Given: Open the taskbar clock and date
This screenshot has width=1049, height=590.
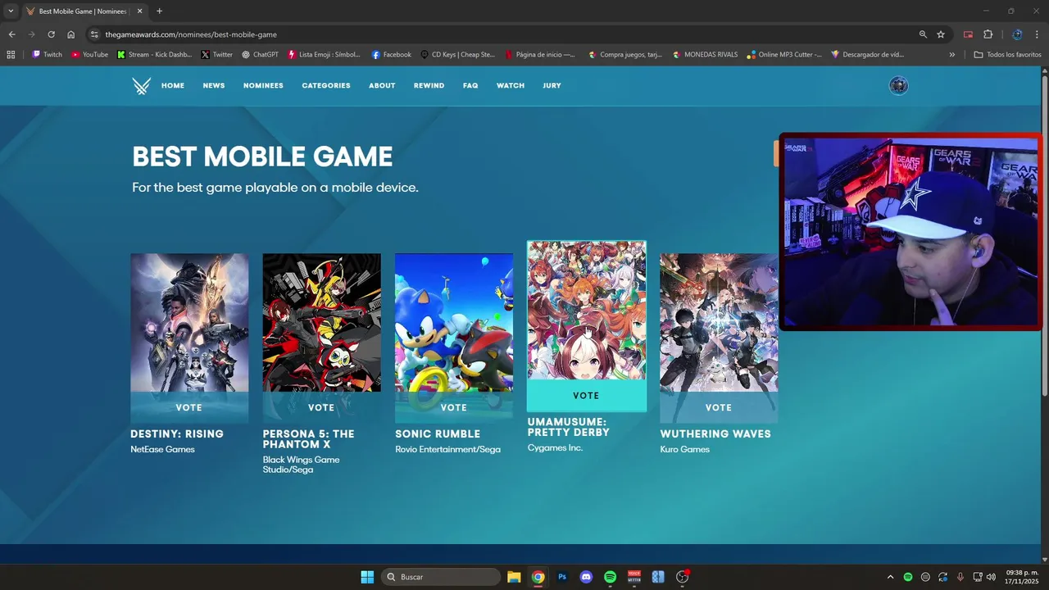Looking at the screenshot, I should tap(1021, 577).
